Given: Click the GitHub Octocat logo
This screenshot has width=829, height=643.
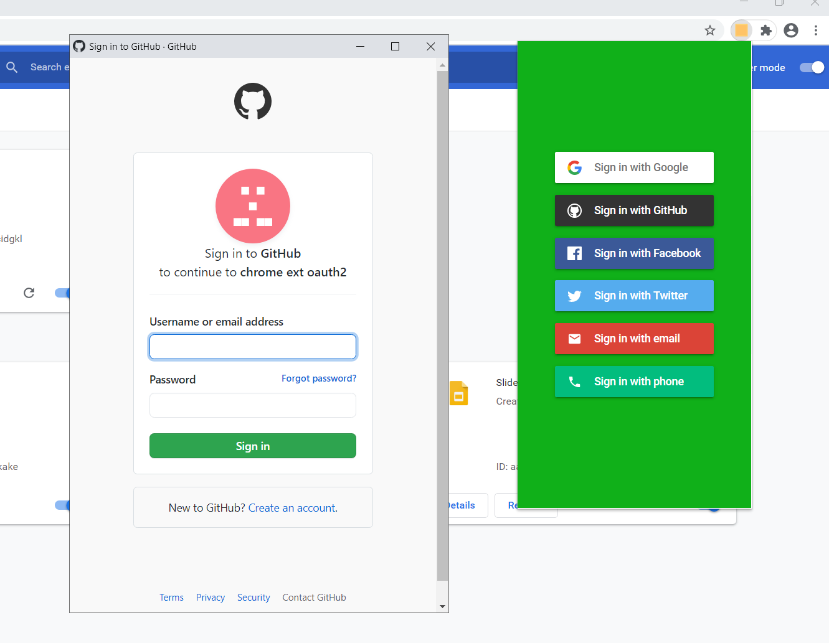Looking at the screenshot, I should [x=253, y=101].
